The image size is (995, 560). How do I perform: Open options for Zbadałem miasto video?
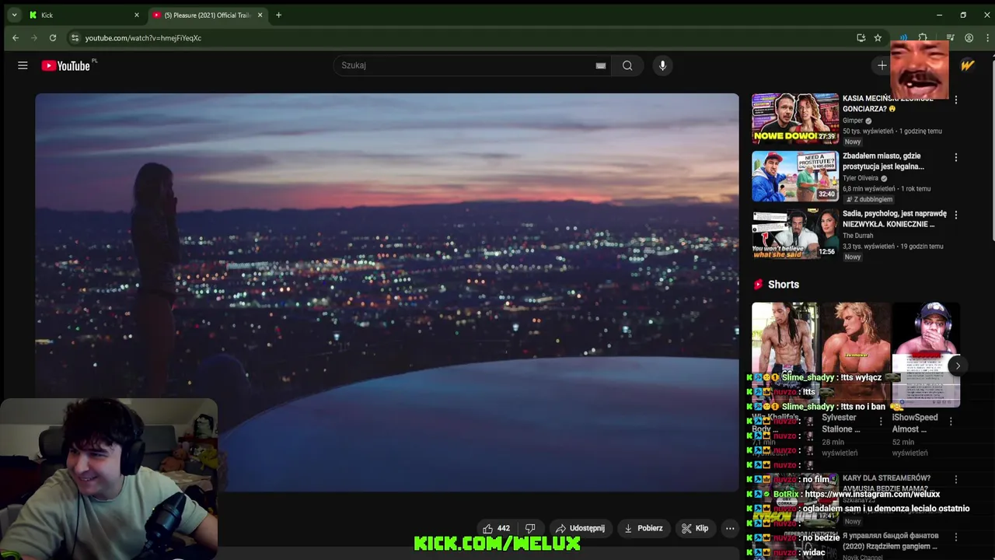tap(956, 157)
